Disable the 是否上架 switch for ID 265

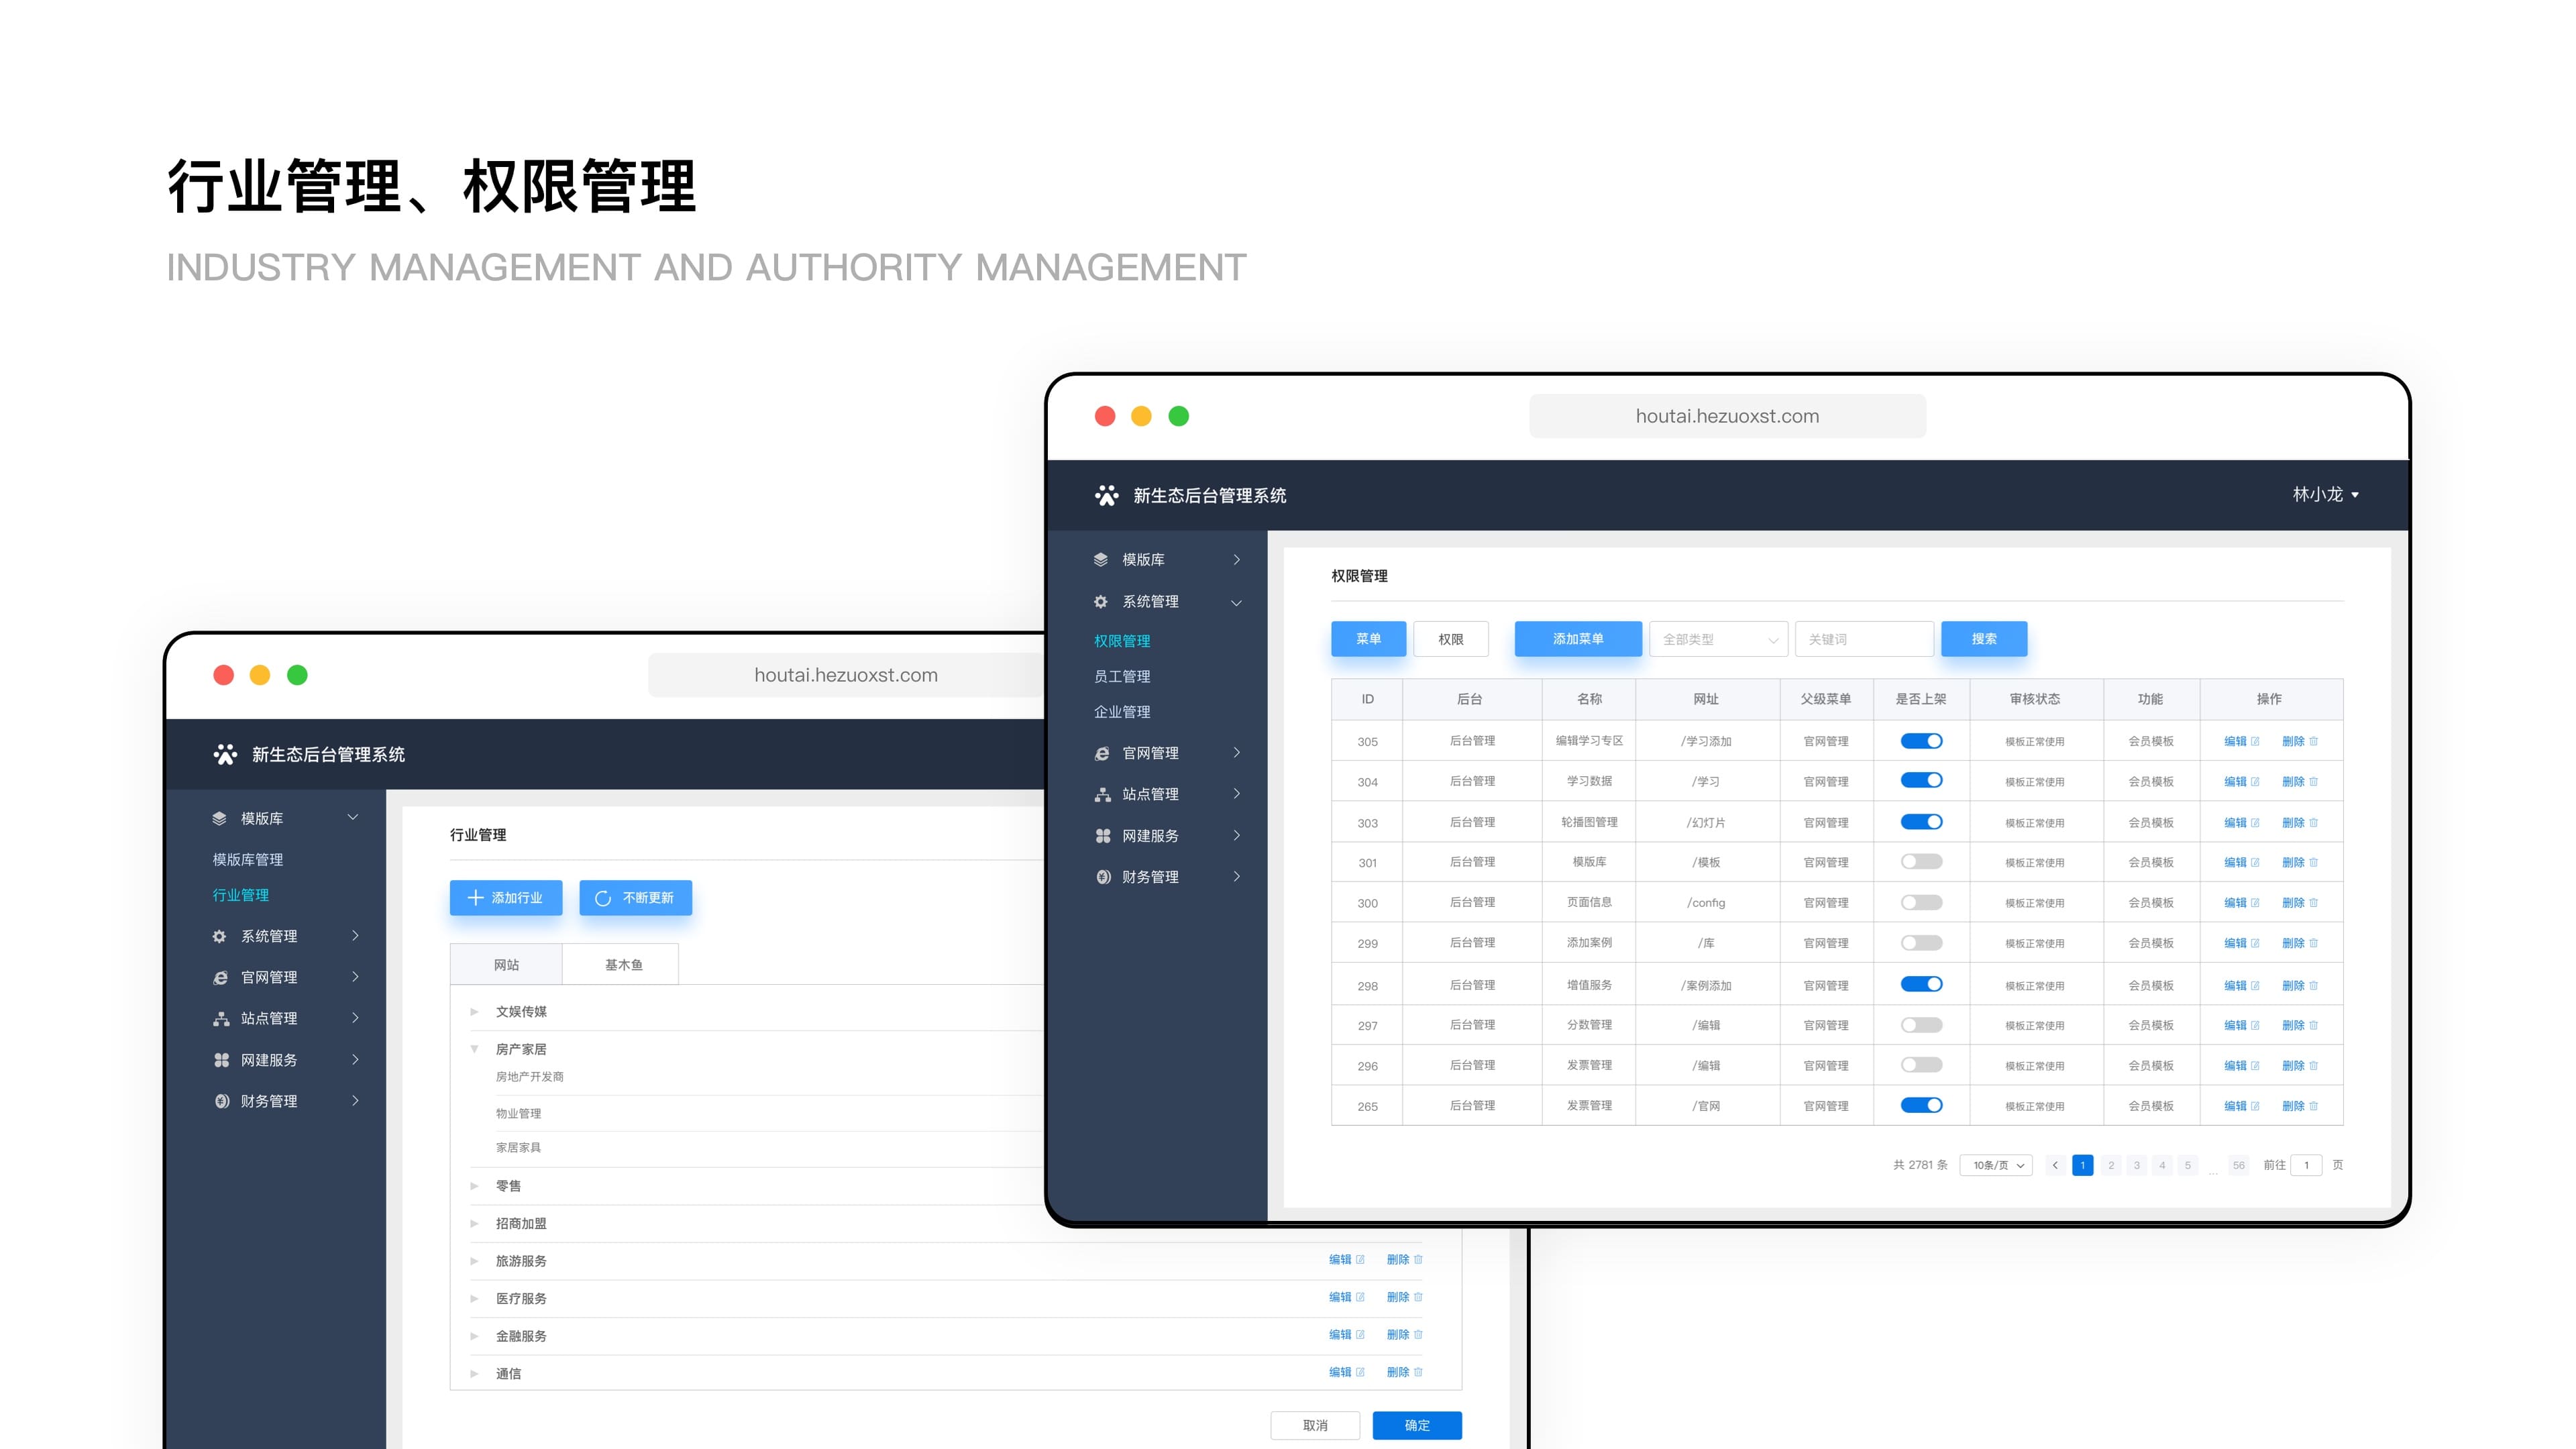click(1921, 1106)
